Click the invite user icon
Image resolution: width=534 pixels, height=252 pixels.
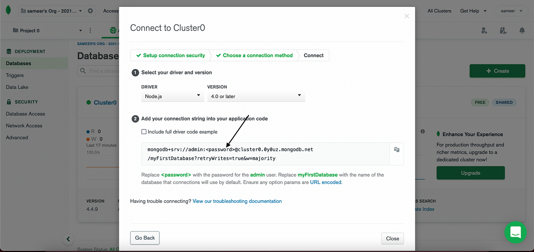pos(484,30)
